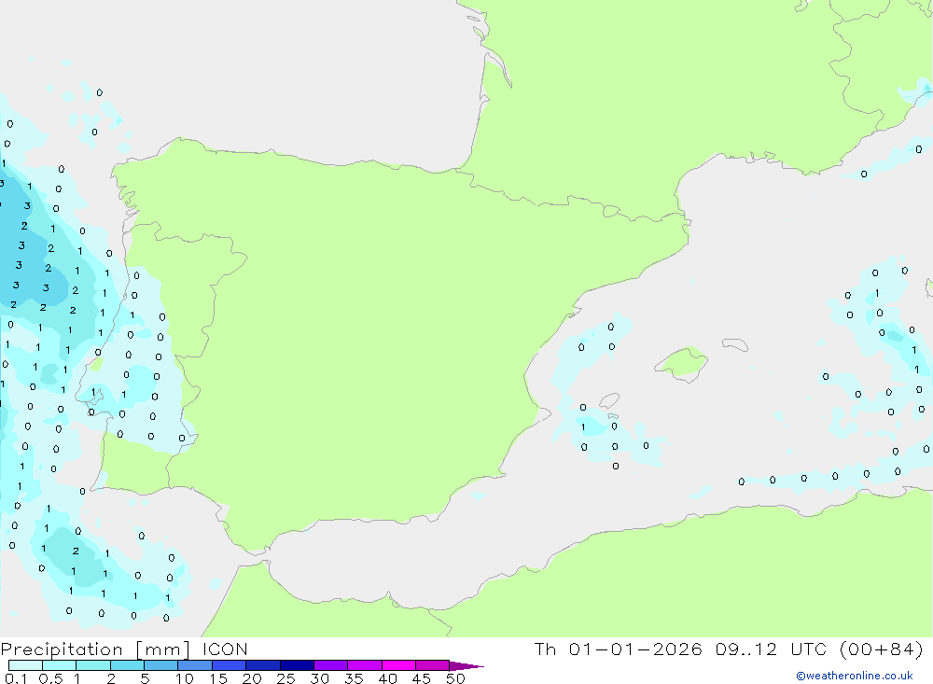
Task: Click the 0.1–0.5 mm legend color box
Action: [x=25, y=665]
